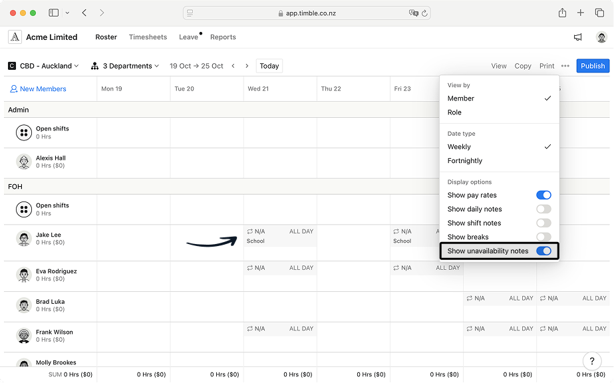Open the three-dots more options menu
Image resolution: width=614 pixels, height=383 pixels.
click(565, 66)
